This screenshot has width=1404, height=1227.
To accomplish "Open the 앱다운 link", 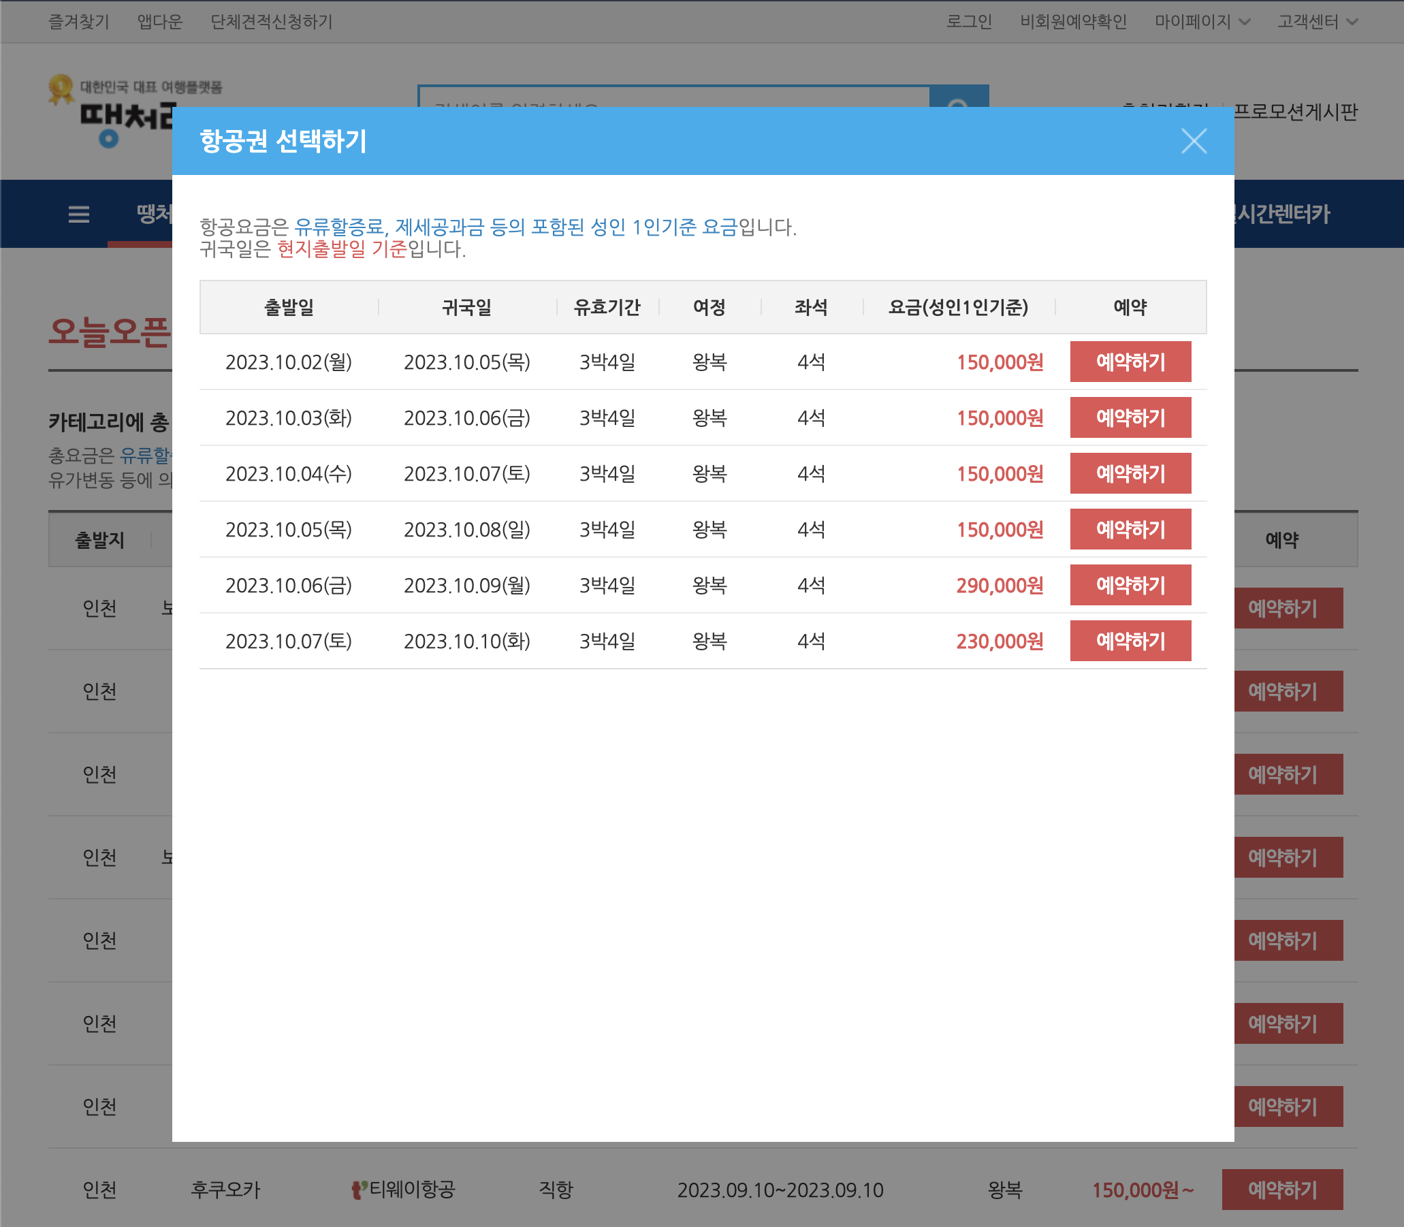I will tap(159, 22).
